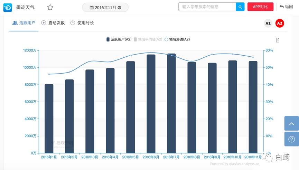Viewport: 299px width, 170px height.
Task: Switch to 使用时长 tab
Action: click(x=82, y=23)
